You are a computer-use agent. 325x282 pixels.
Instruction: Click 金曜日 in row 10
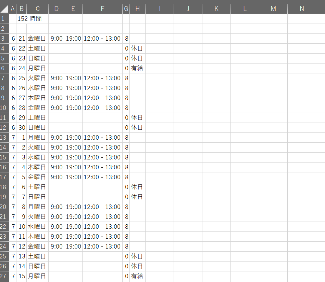(37, 108)
